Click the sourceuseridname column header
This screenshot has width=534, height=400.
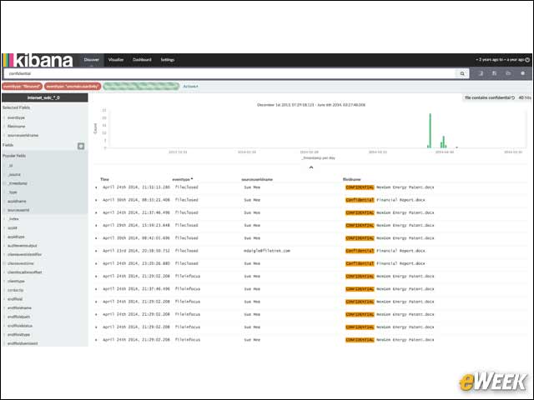(257, 179)
